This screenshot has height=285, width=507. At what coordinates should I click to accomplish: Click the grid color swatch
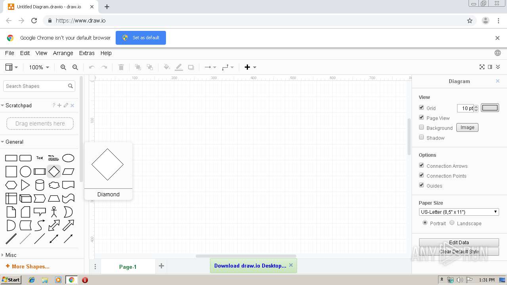[x=490, y=108]
